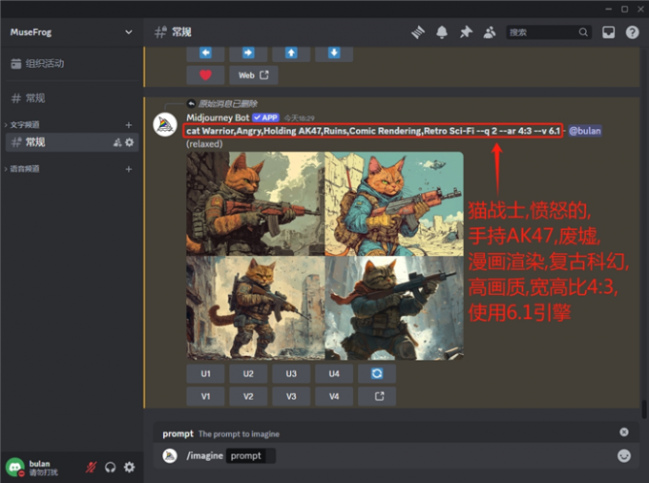Click the 常规 channel title in header
The height and width of the screenshot is (483, 649).
click(x=181, y=32)
